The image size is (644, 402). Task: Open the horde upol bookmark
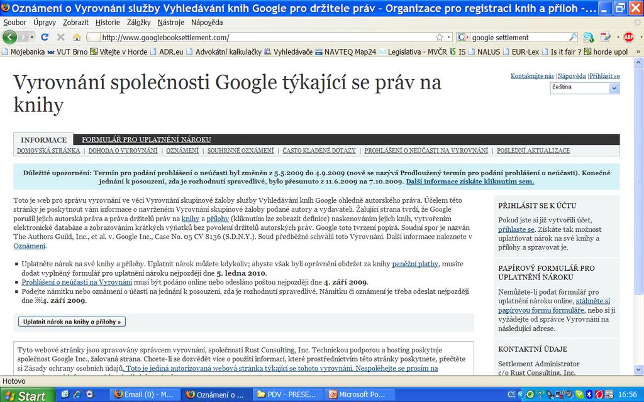606,52
